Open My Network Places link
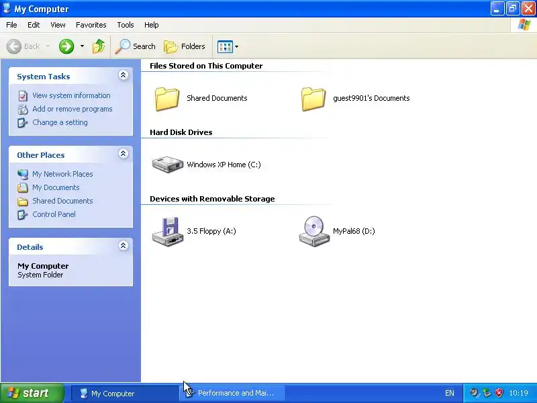 [62, 174]
